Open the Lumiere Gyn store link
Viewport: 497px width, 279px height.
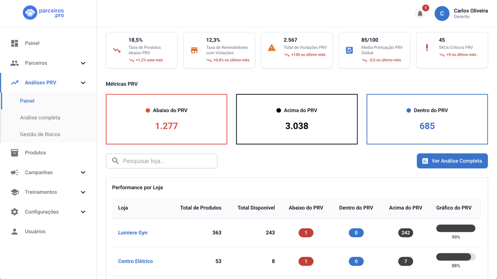pyautogui.click(x=133, y=233)
